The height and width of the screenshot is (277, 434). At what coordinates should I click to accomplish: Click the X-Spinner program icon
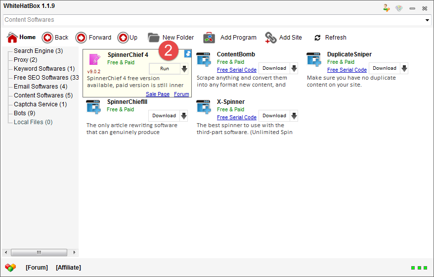point(204,107)
